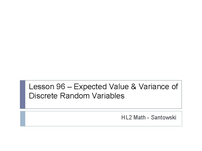Click the word "Math" in the subtitle

tap(139, 117)
